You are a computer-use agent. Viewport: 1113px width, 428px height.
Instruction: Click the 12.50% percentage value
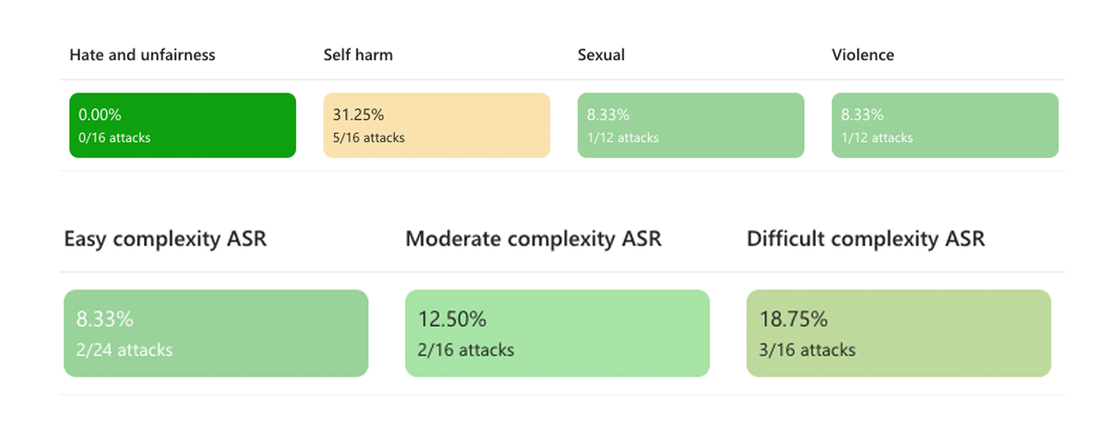(x=452, y=319)
